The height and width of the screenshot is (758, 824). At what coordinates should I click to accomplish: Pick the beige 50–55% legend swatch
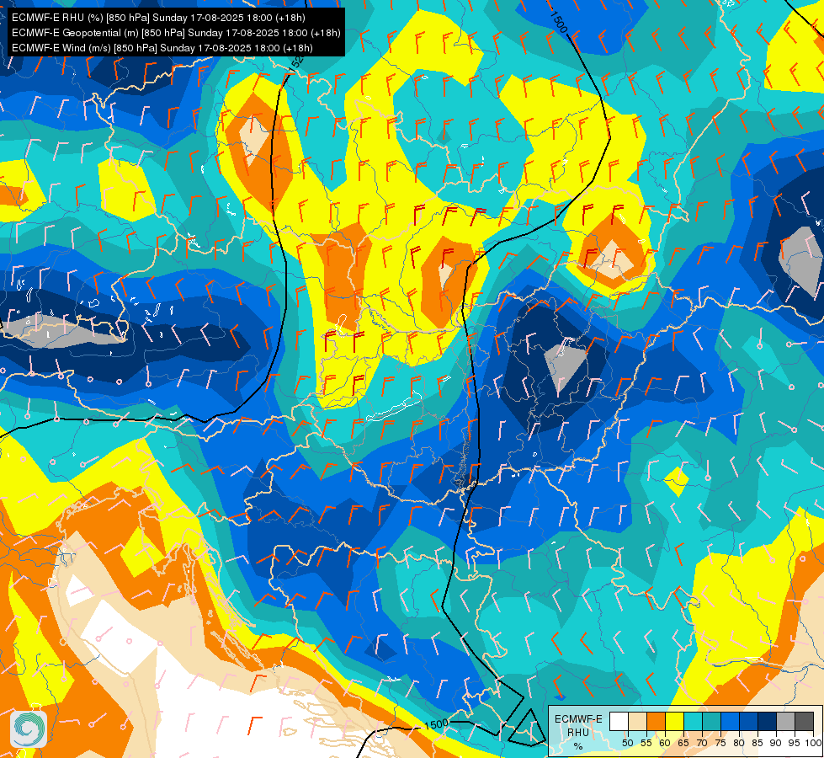pyautogui.click(x=637, y=721)
